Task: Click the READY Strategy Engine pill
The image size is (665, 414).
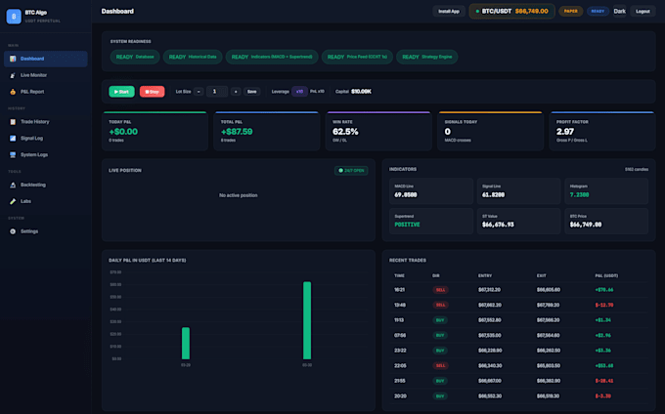Action: point(427,57)
